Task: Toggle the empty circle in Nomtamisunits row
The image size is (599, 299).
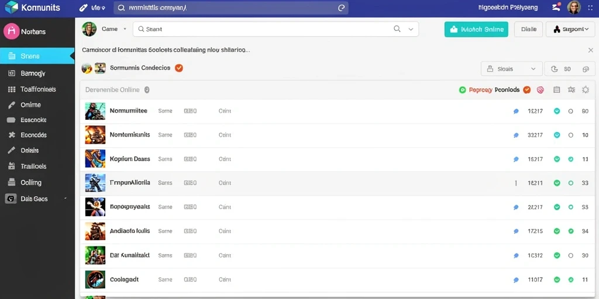Action: pyautogui.click(x=571, y=135)
